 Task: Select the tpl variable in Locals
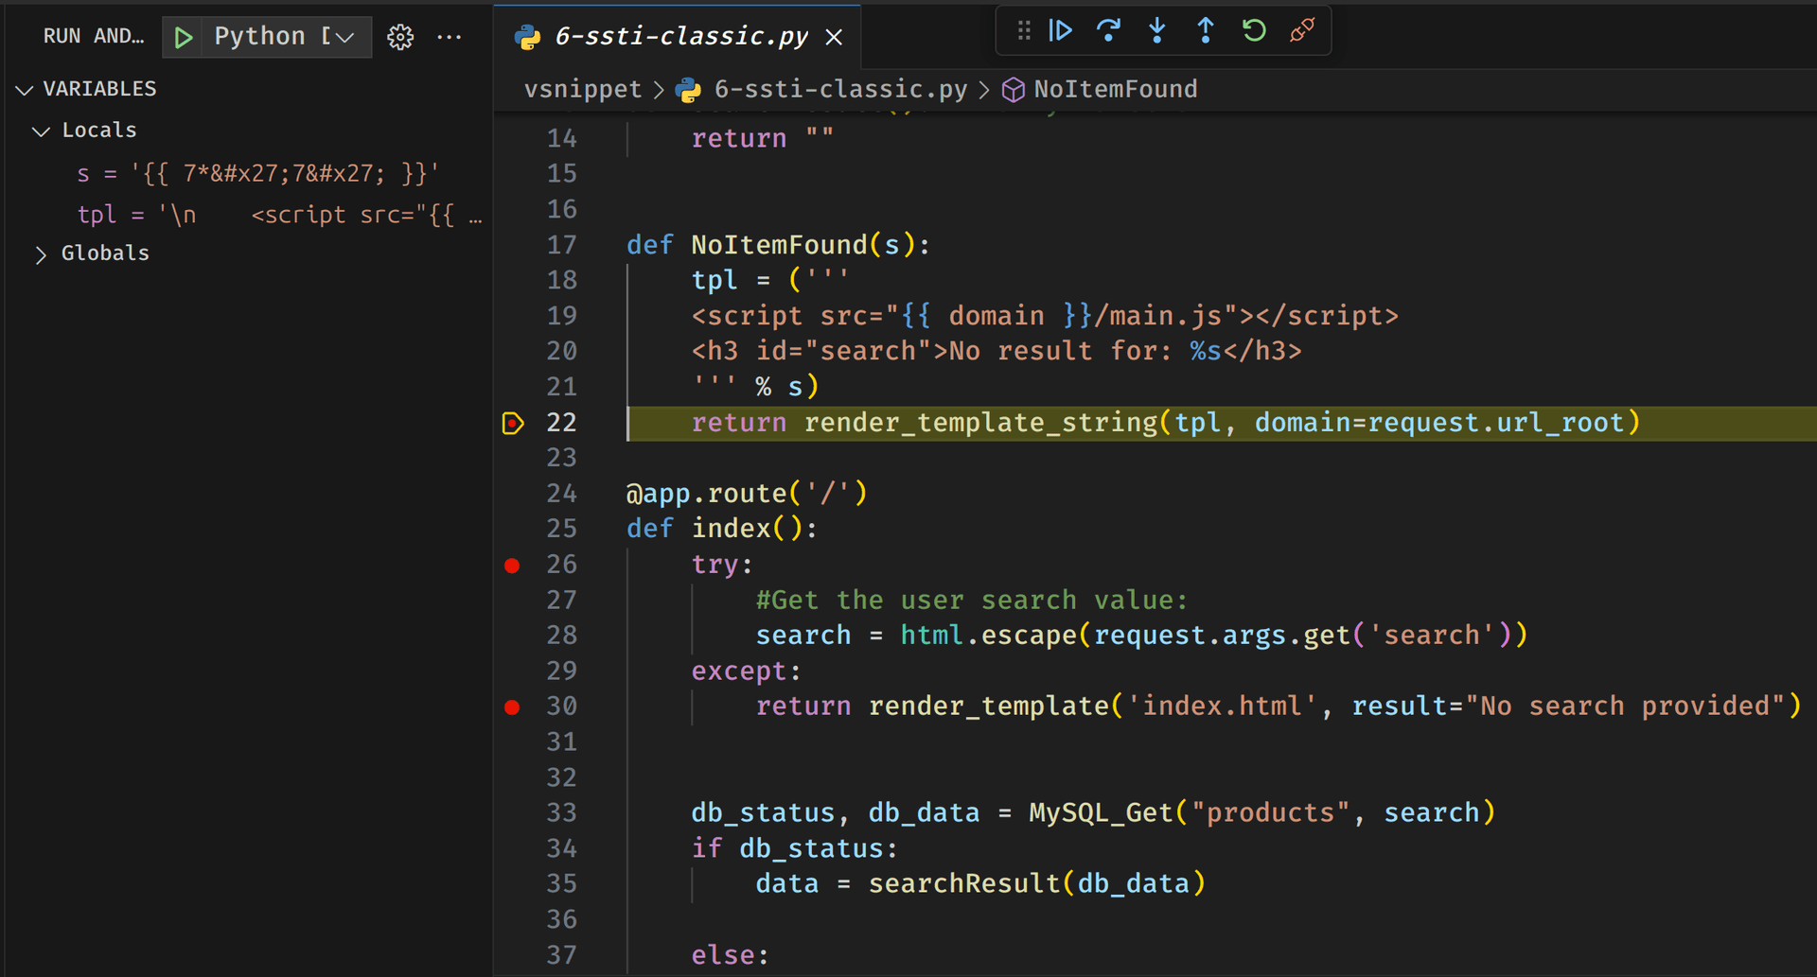coord(97,215)
